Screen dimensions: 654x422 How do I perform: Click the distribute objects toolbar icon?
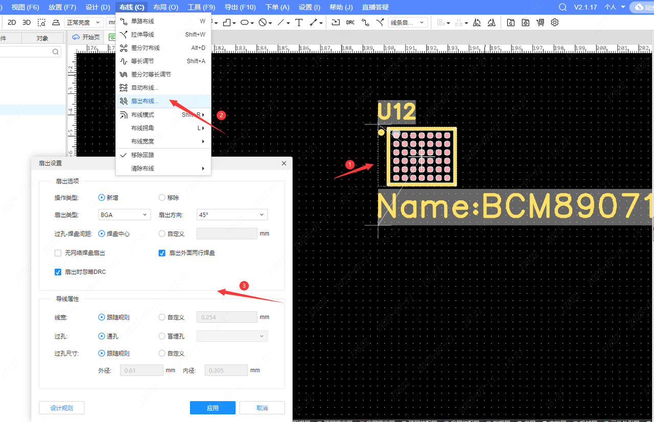click(x=459, y=22)
